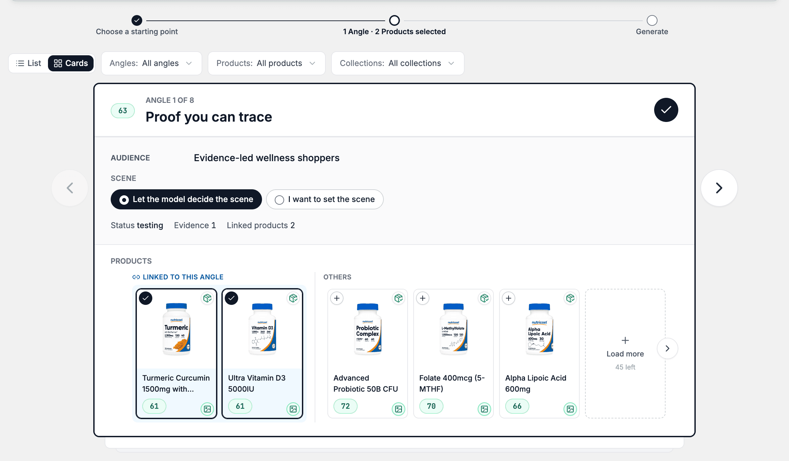Image resolution: width=789 pixels, height=461 pixels.
Task: Go to next angle with right arrow
Action: (x=719, y=188)
